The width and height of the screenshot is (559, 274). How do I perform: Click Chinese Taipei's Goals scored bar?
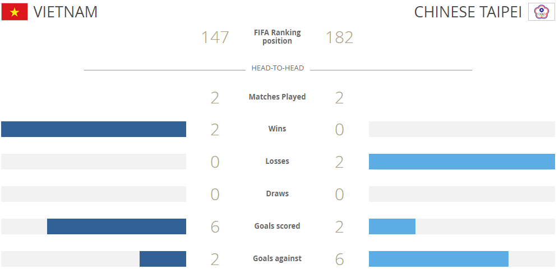392,226
